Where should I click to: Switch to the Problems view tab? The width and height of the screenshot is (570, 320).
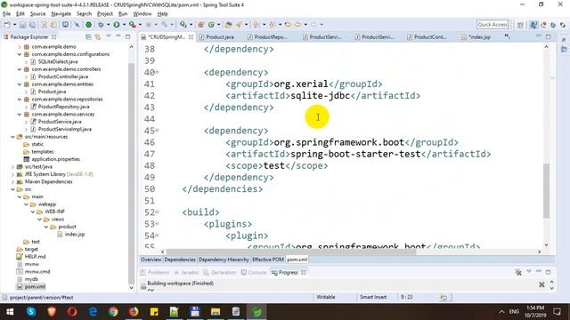[155, 273]
